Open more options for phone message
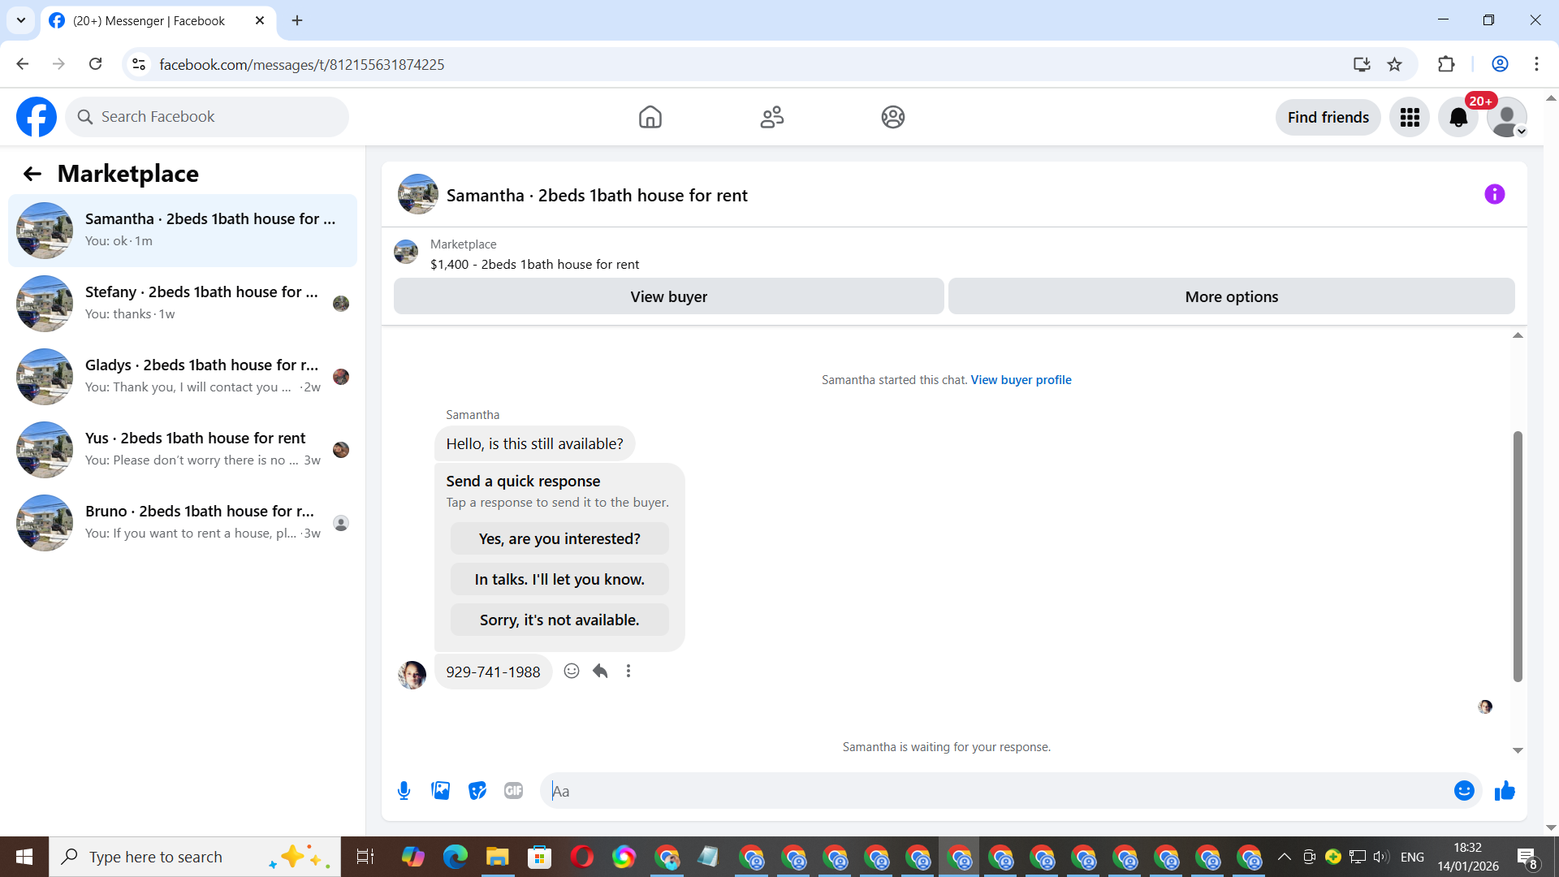 pyautogui.click(x=628, y=671)
